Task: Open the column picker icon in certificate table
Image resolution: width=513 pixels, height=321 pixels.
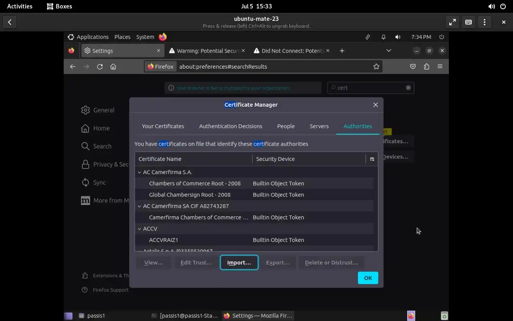Action: [x=372, y=159]
